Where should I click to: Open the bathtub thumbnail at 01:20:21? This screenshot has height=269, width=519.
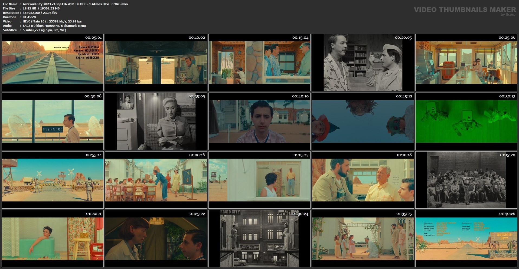click(53, 239)
